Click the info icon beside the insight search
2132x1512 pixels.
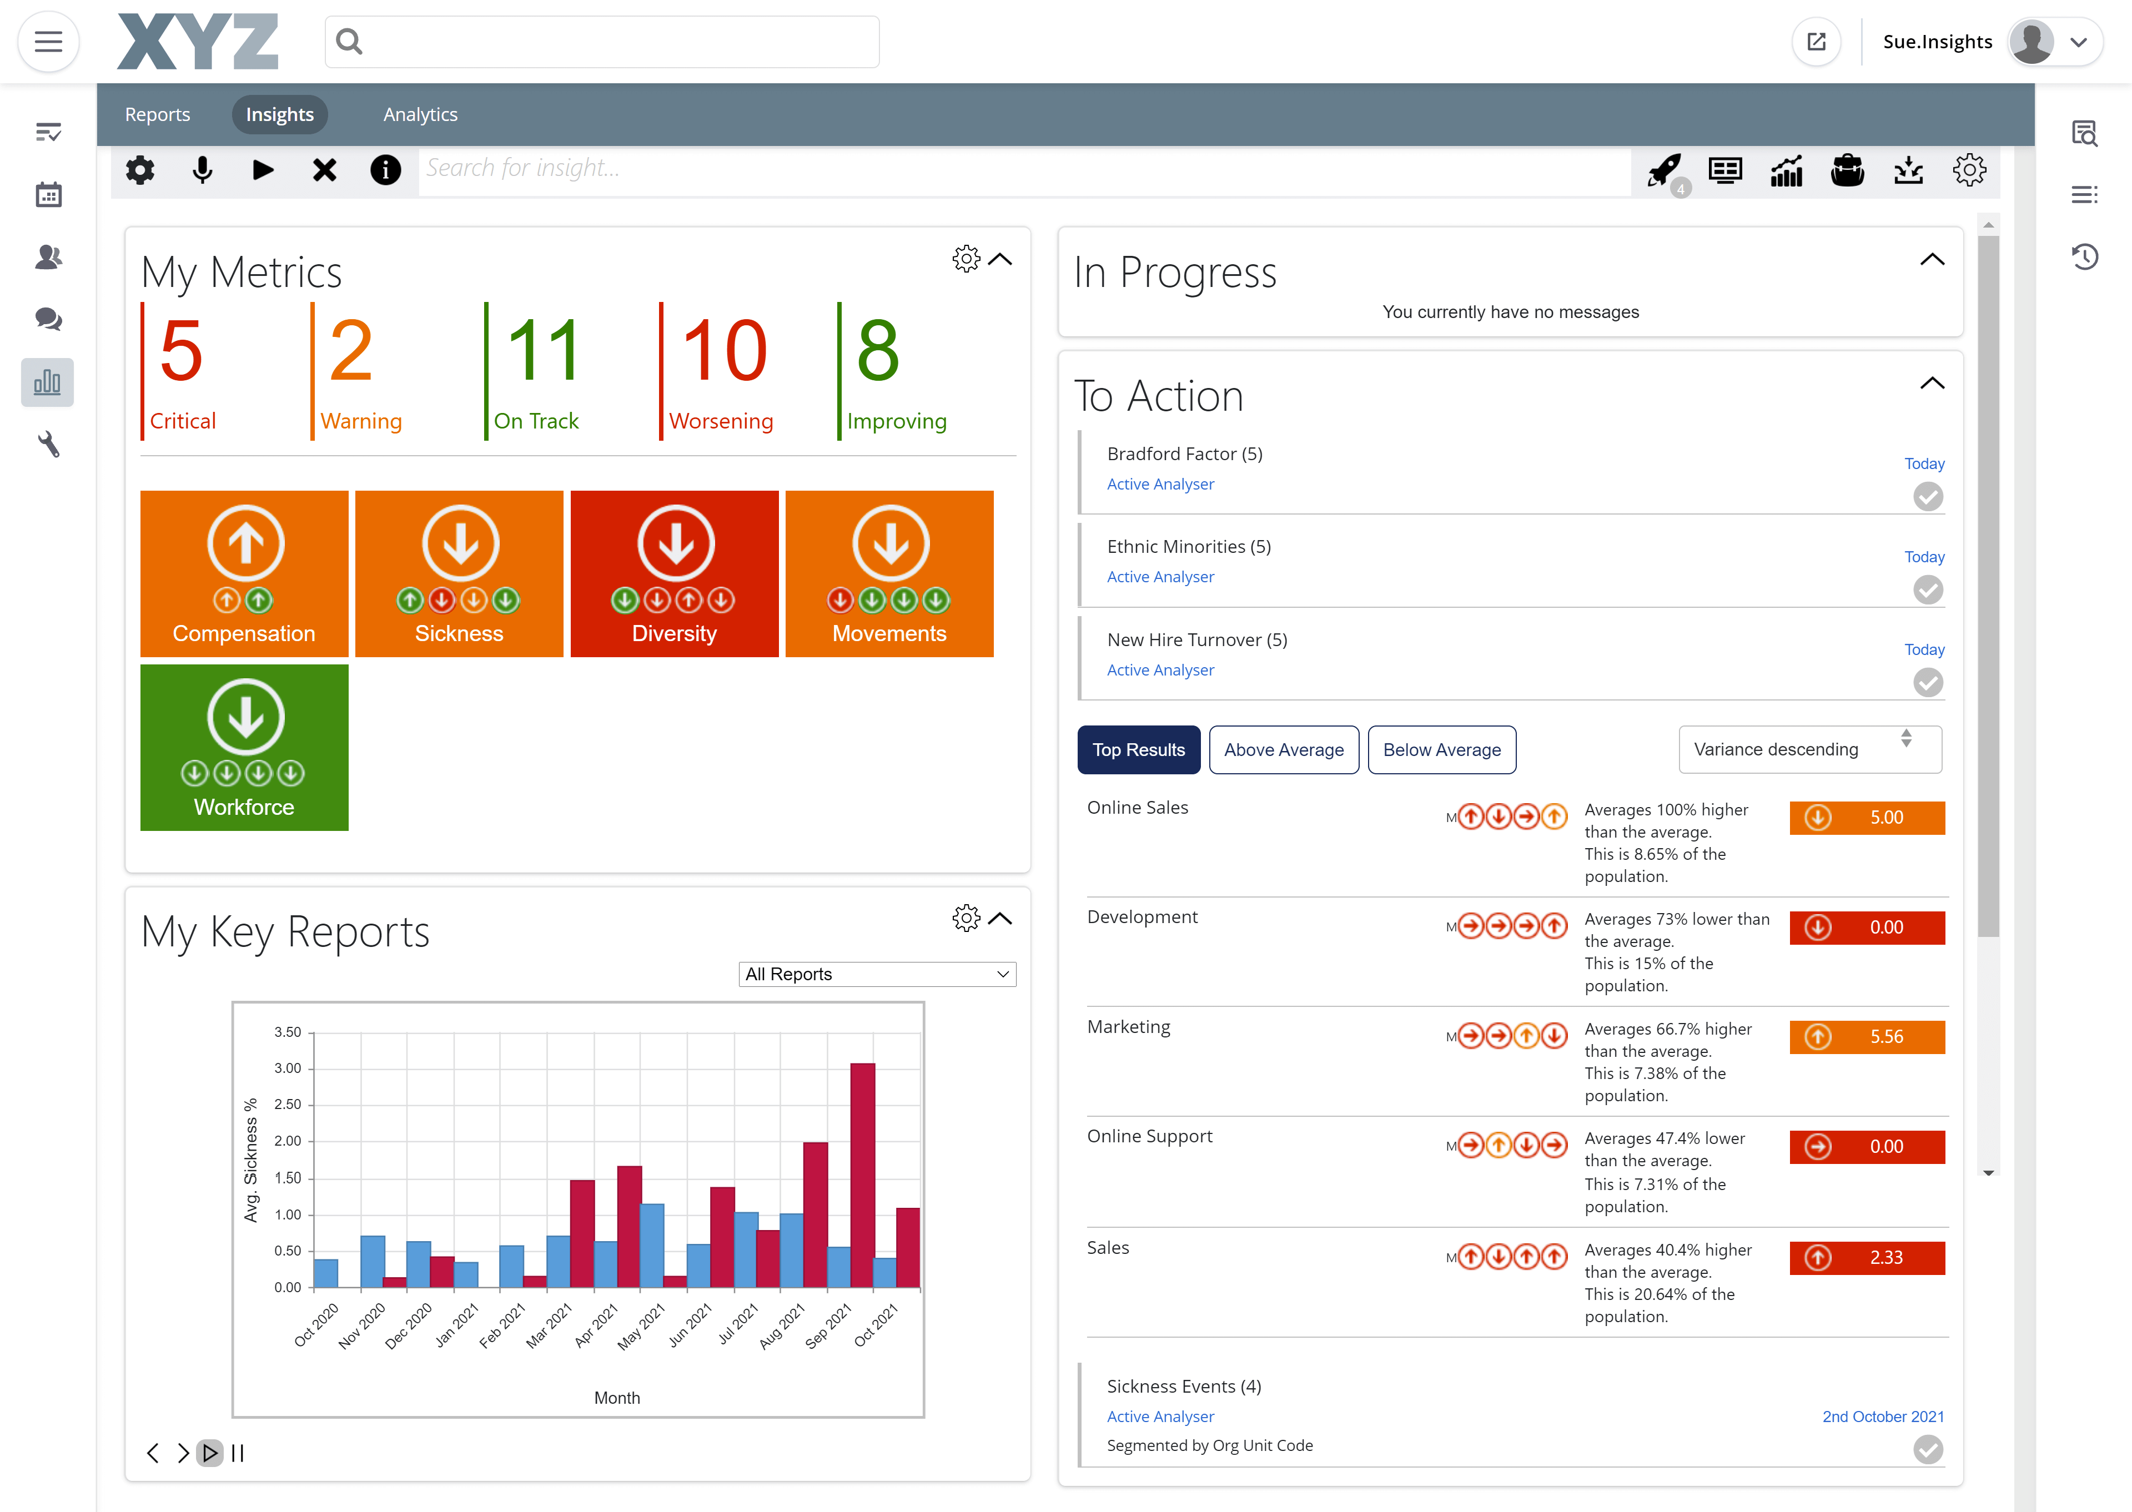point(385,170)
